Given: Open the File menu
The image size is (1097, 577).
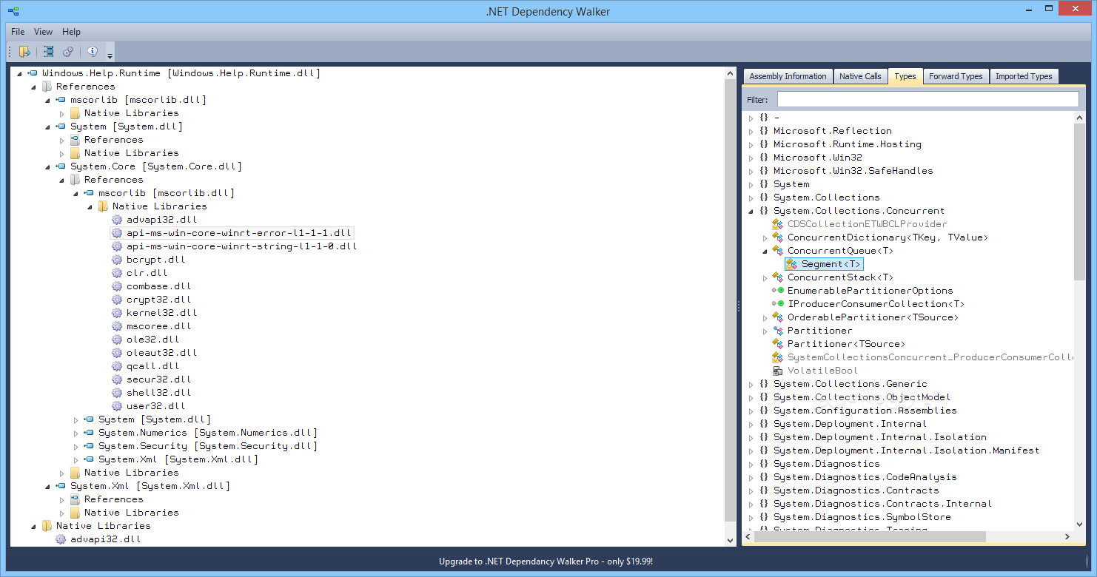Looking at the screenshot, I should click(x=18, y=32).
